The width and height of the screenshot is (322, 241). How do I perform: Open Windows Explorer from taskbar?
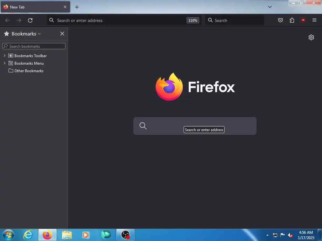point(67,235)
